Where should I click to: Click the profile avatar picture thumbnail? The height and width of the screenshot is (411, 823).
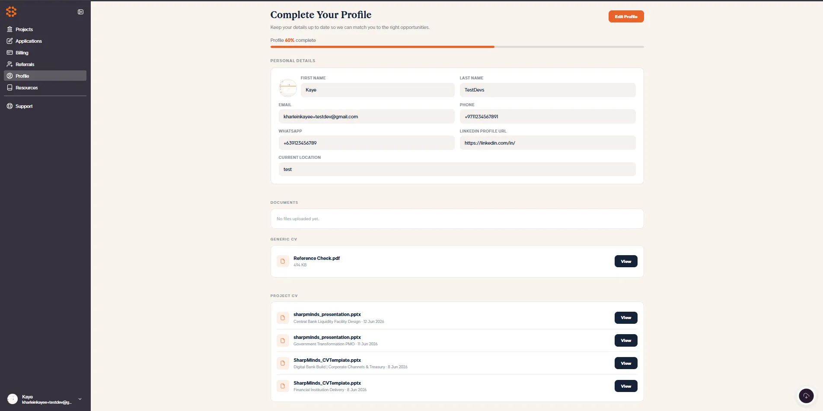click(288, 88)
